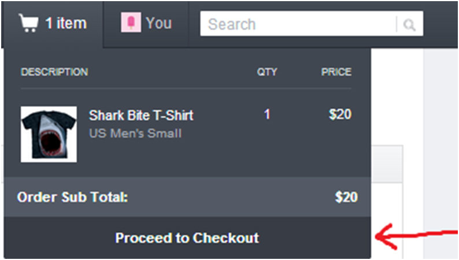Click the US Men's Small size text

[x=135, y=133]
